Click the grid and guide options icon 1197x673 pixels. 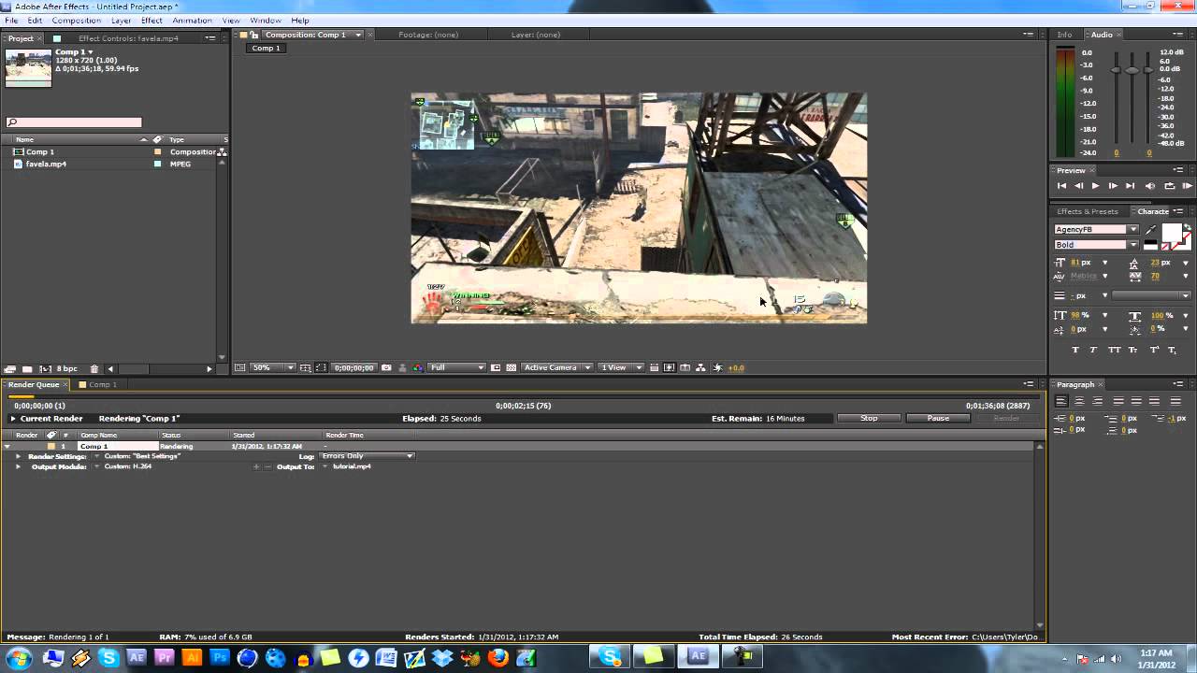305,367
